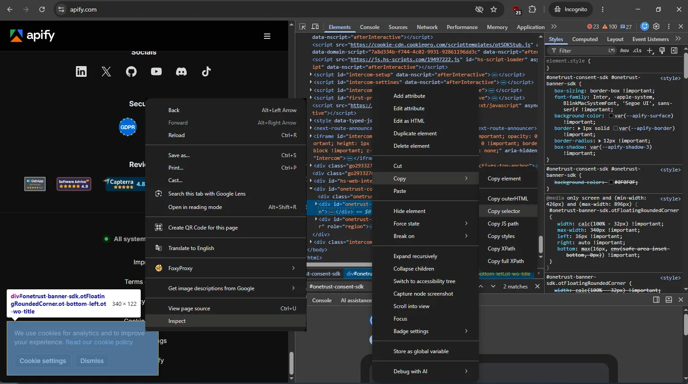The height and width of the screenshot is (384, 688).
Task: Choose Edit as HTML
Action: click(x=426, y=121)
